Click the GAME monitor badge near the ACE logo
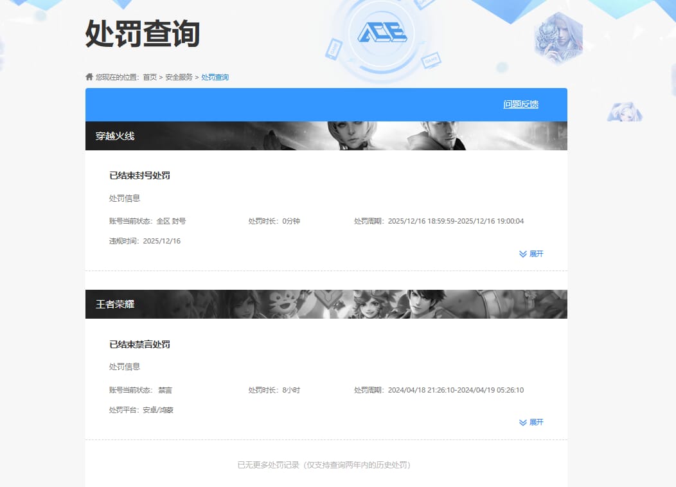The image size is (676, 487). coord(431,61)
